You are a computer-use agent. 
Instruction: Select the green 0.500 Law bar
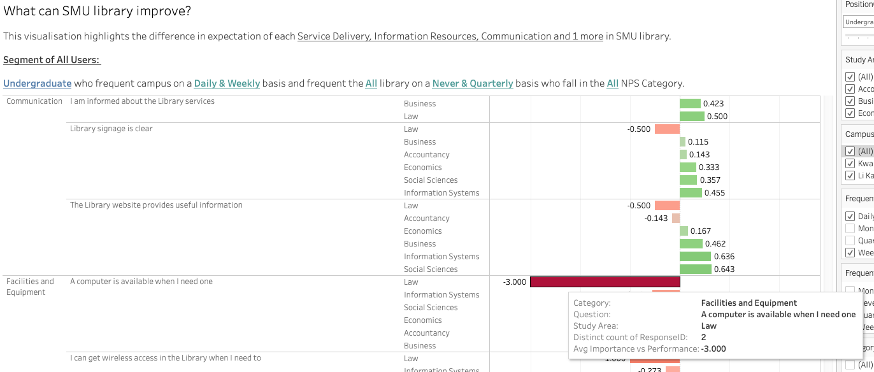[692, 117]
